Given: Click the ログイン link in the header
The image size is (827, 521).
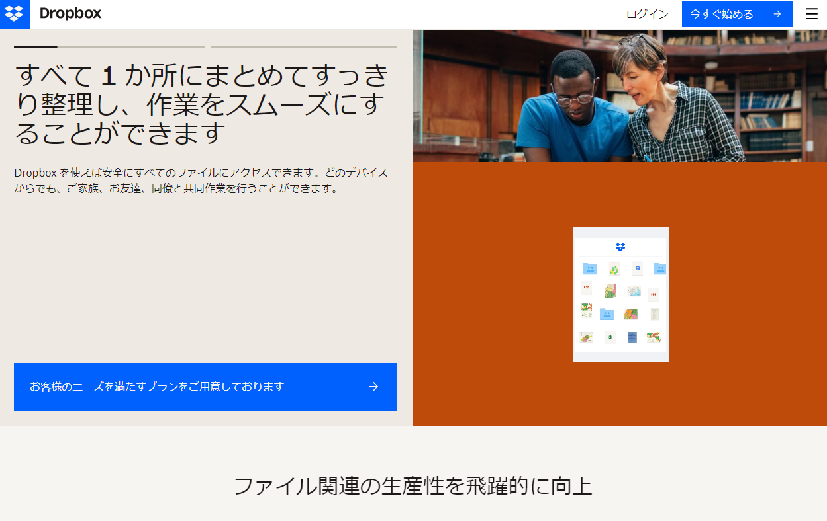Looking at the screenshot, I should [x=646, y=14].
